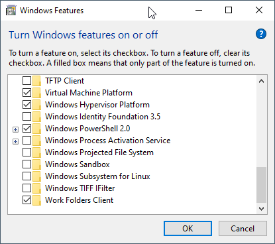Expand the Windows PowerShell 2.0 node
Screen dimensions: 275x244
point(15,129)
